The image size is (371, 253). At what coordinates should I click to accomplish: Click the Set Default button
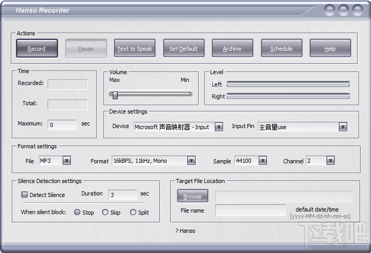(184, 48)
